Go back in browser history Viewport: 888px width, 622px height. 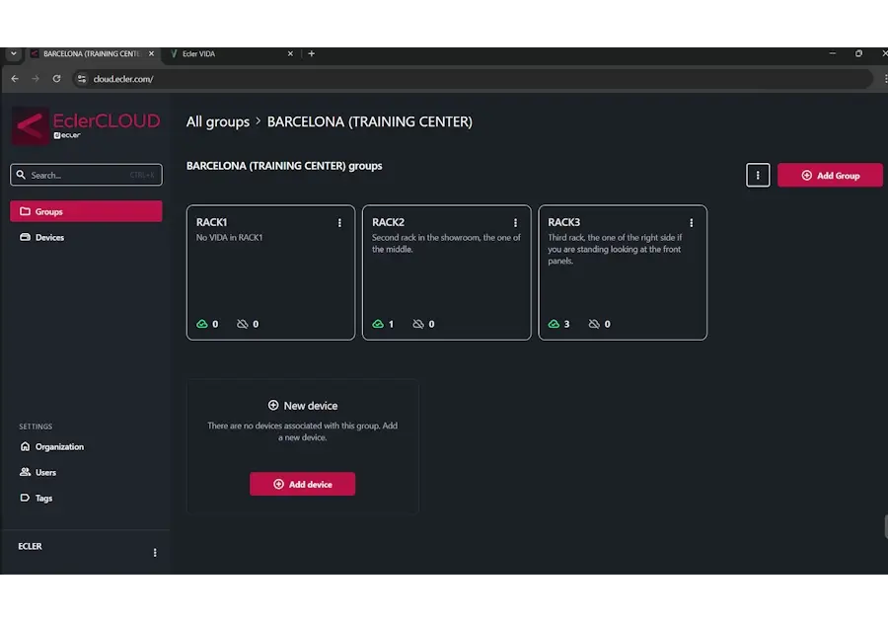pyautogui.click(x=15, y=79)
